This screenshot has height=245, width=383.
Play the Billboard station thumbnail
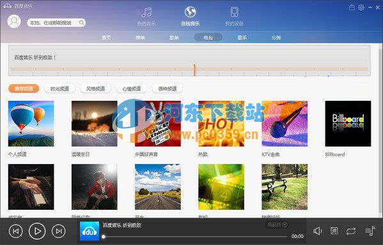pyautogui.click(x=348, y=124)
